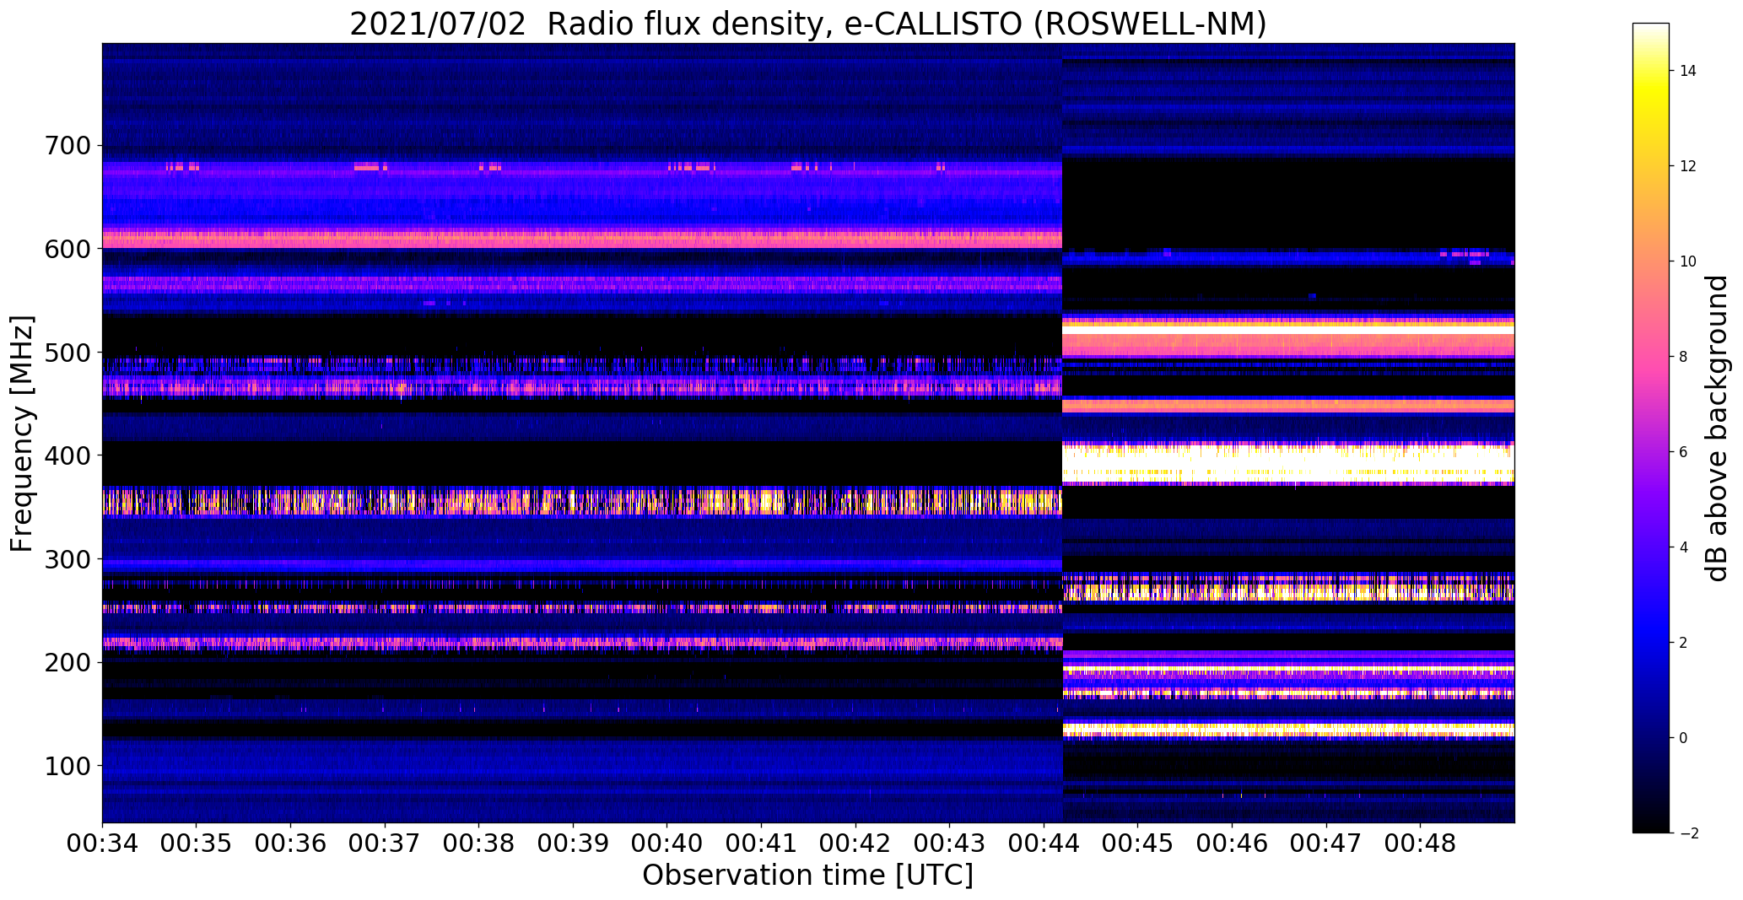Click the white stripe near 520 MHz after 00:44
The width and height of the screenshot is (1743, 900).
coord(1288,330)
